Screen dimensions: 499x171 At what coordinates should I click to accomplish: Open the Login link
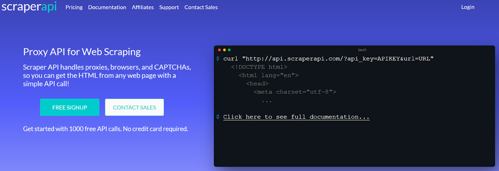(x=468, y=7)
